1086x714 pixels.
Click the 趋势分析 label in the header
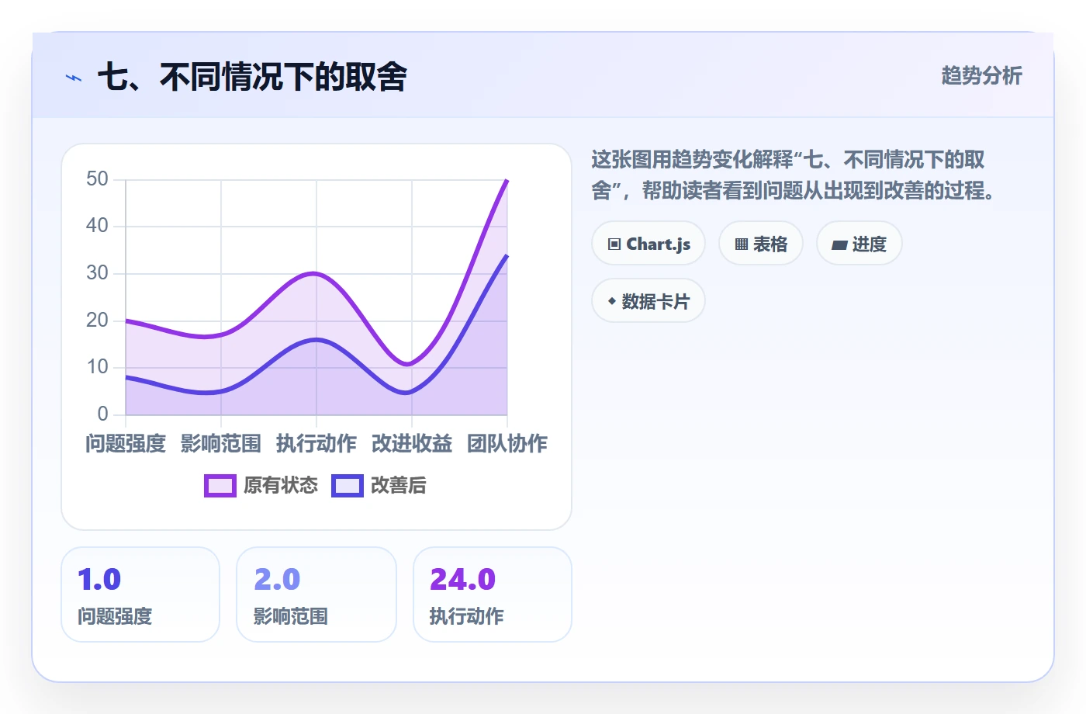(x=982, y=76)
